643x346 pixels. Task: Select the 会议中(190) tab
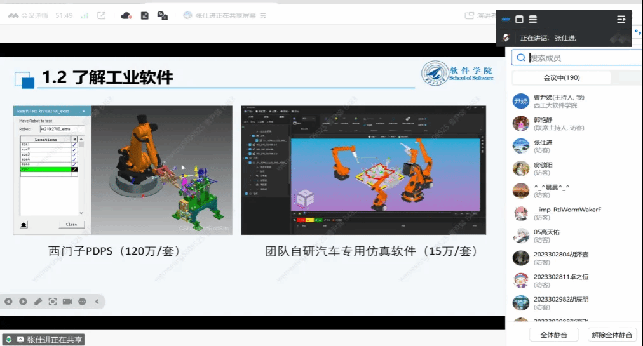[x=561, y=77]
